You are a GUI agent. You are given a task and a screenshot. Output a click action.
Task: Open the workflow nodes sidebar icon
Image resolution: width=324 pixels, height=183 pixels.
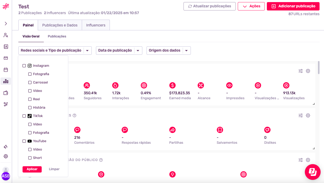click(6, 104)
